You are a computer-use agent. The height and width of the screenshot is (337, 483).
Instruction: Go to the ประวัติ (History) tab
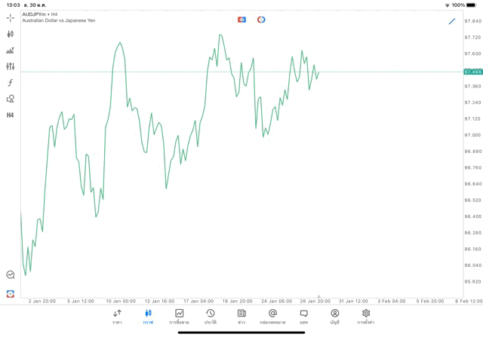[x=211, y=316]
